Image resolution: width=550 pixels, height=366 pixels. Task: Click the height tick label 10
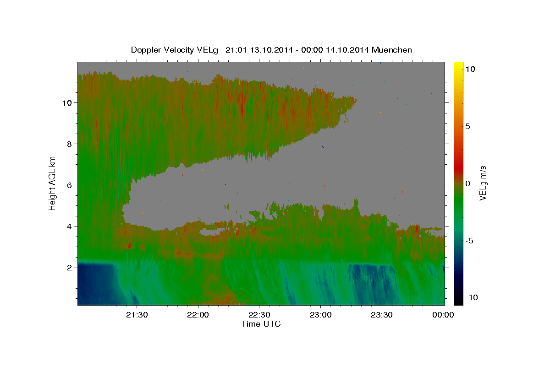click(67, 102)
